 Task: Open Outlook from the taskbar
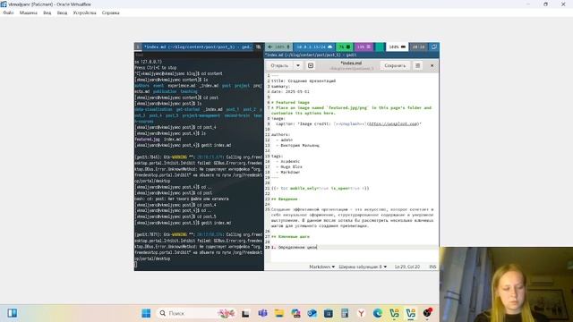pyautogui.click(x=312, y=313)
